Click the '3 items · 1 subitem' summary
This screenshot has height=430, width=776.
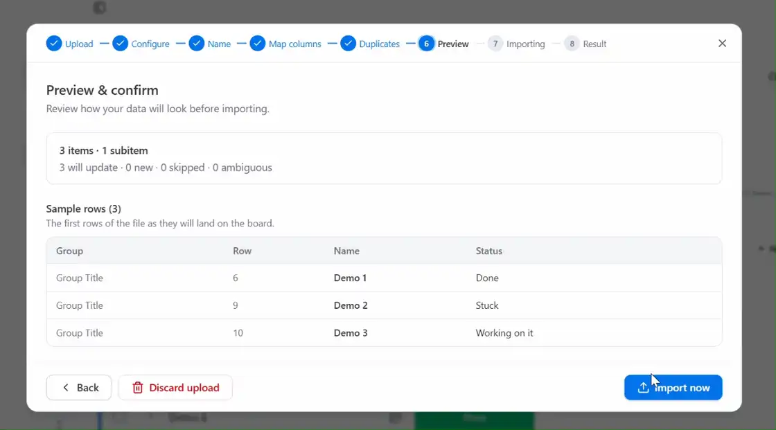coord(103,150)
